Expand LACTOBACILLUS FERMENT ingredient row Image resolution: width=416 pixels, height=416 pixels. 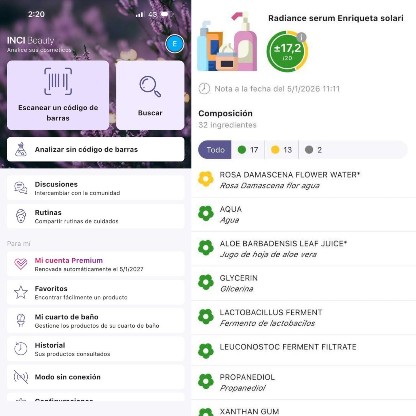[x=304, y=318]
